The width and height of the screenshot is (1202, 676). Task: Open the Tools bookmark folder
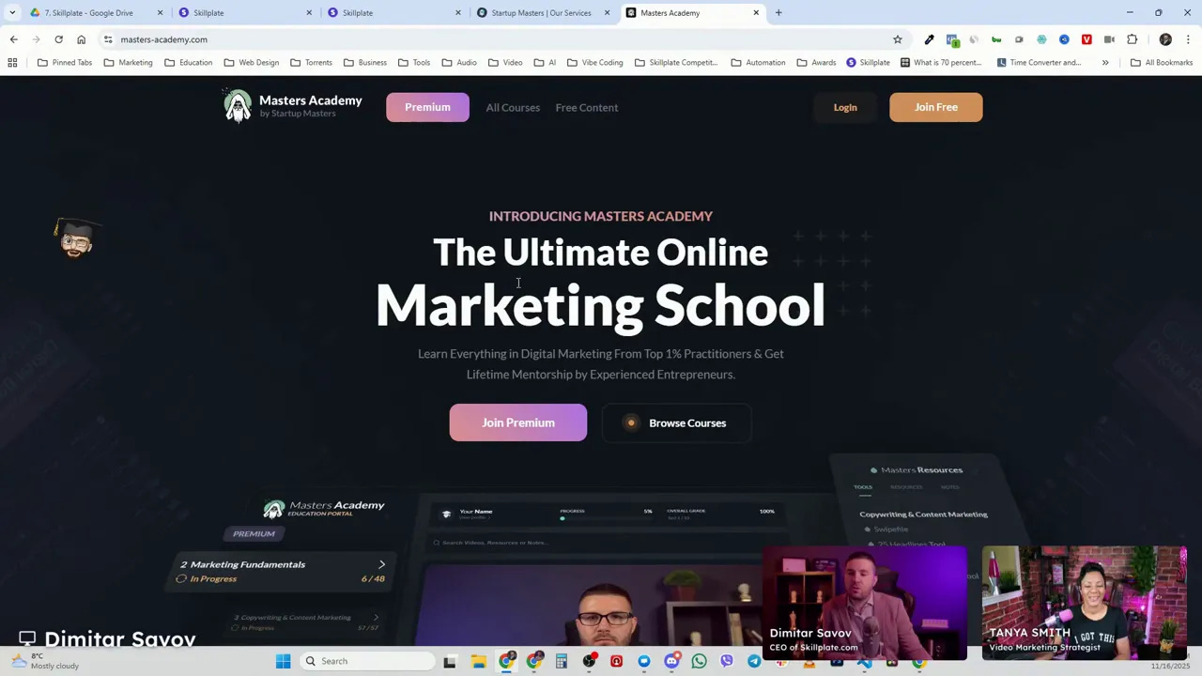pos(414,63)
